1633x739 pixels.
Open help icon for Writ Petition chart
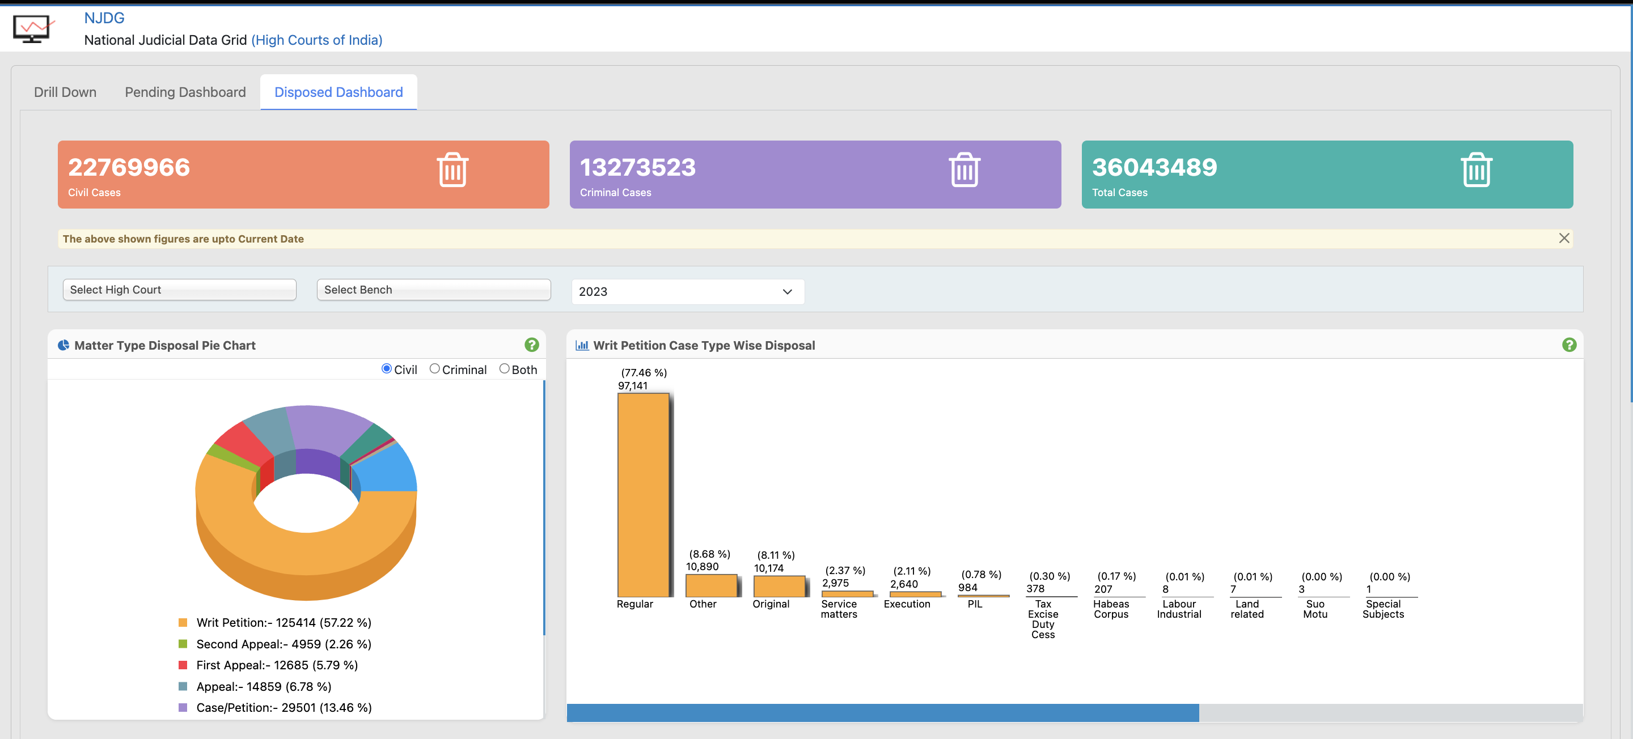coord(1568,345)
